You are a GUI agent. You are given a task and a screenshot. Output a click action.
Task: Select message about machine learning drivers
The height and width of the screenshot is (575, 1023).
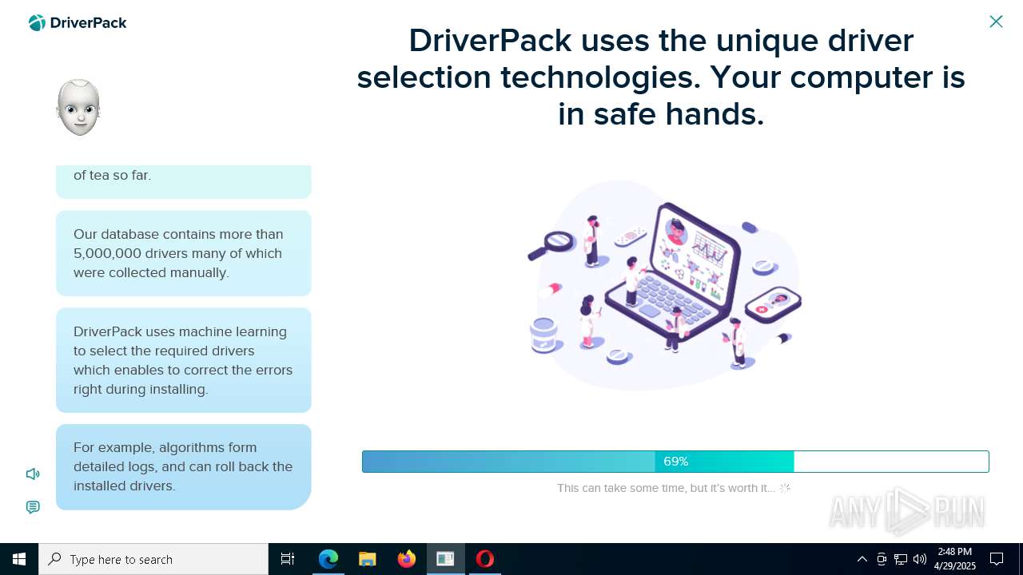(x=183, y=360)
